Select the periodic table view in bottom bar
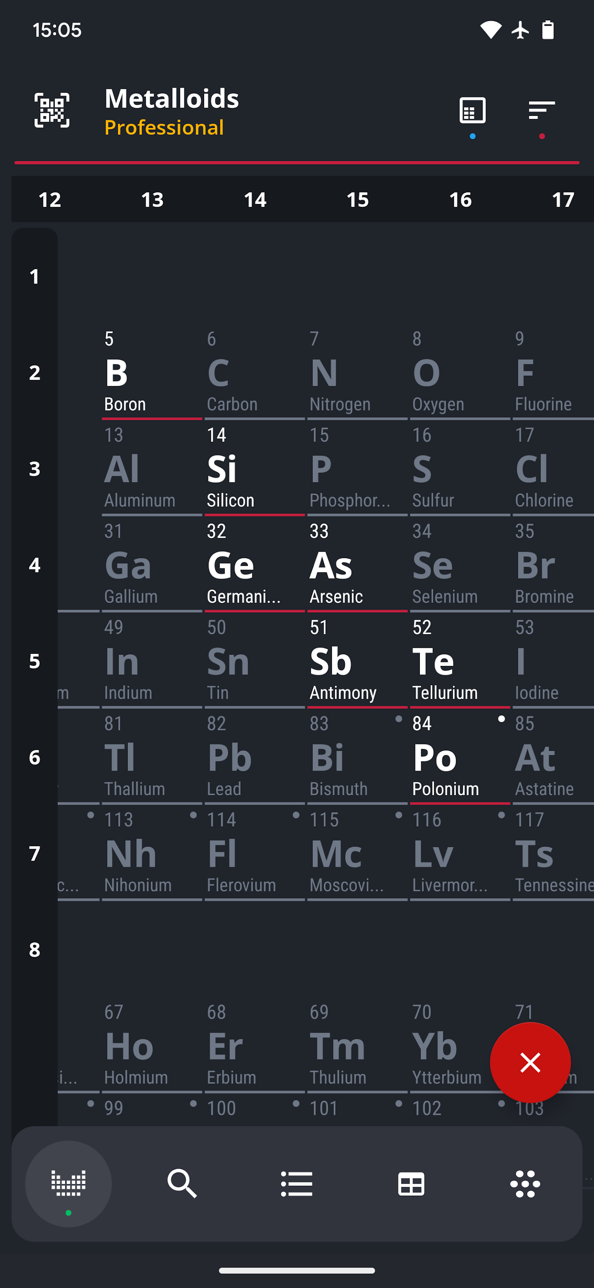The height and width of the screenshot is (1288, 594). pos(69,1183)
